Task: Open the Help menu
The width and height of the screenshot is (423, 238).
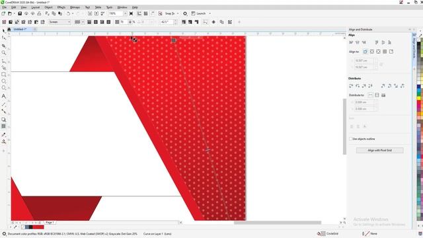Action: (x=135, y=7)
